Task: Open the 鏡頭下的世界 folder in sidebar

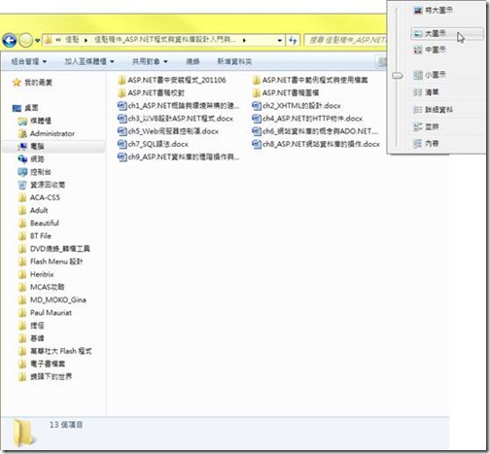Action: point(45,376)
